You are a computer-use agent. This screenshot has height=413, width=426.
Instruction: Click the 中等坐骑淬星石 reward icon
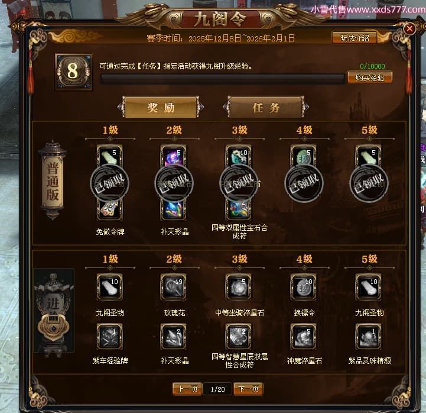[239, 287]
